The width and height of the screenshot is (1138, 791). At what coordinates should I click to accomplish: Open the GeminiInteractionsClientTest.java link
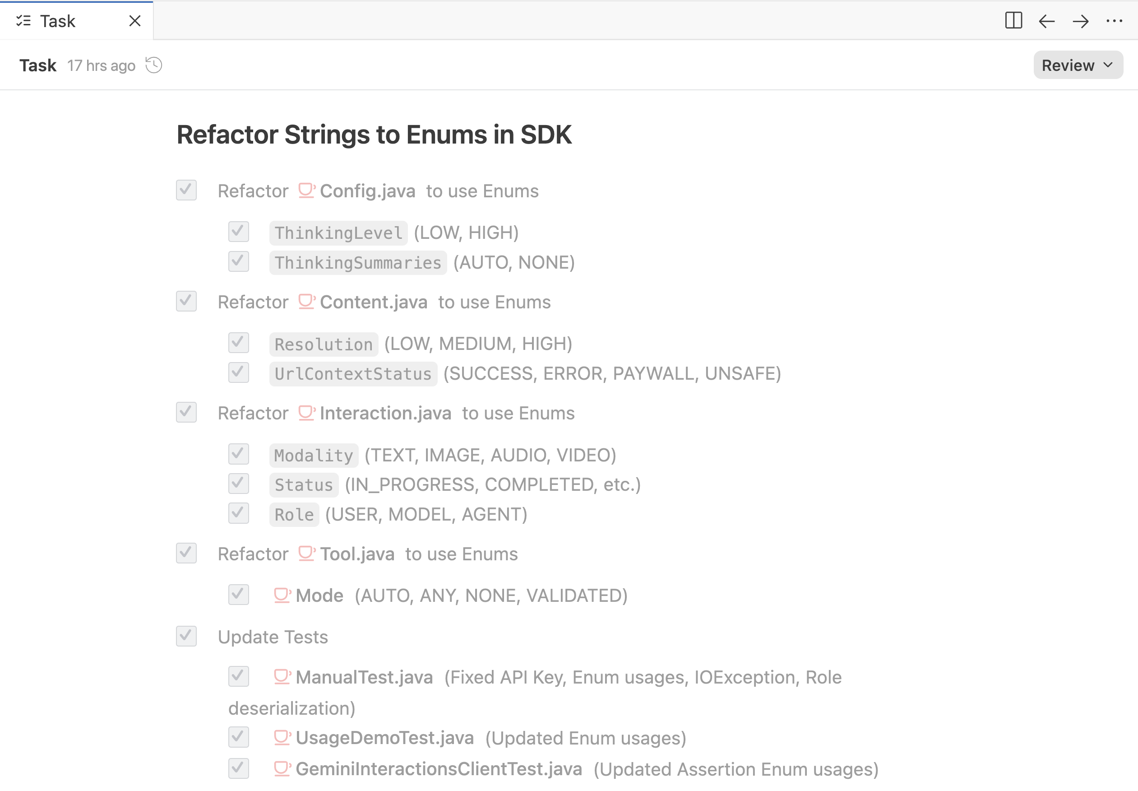coord(439,769)
